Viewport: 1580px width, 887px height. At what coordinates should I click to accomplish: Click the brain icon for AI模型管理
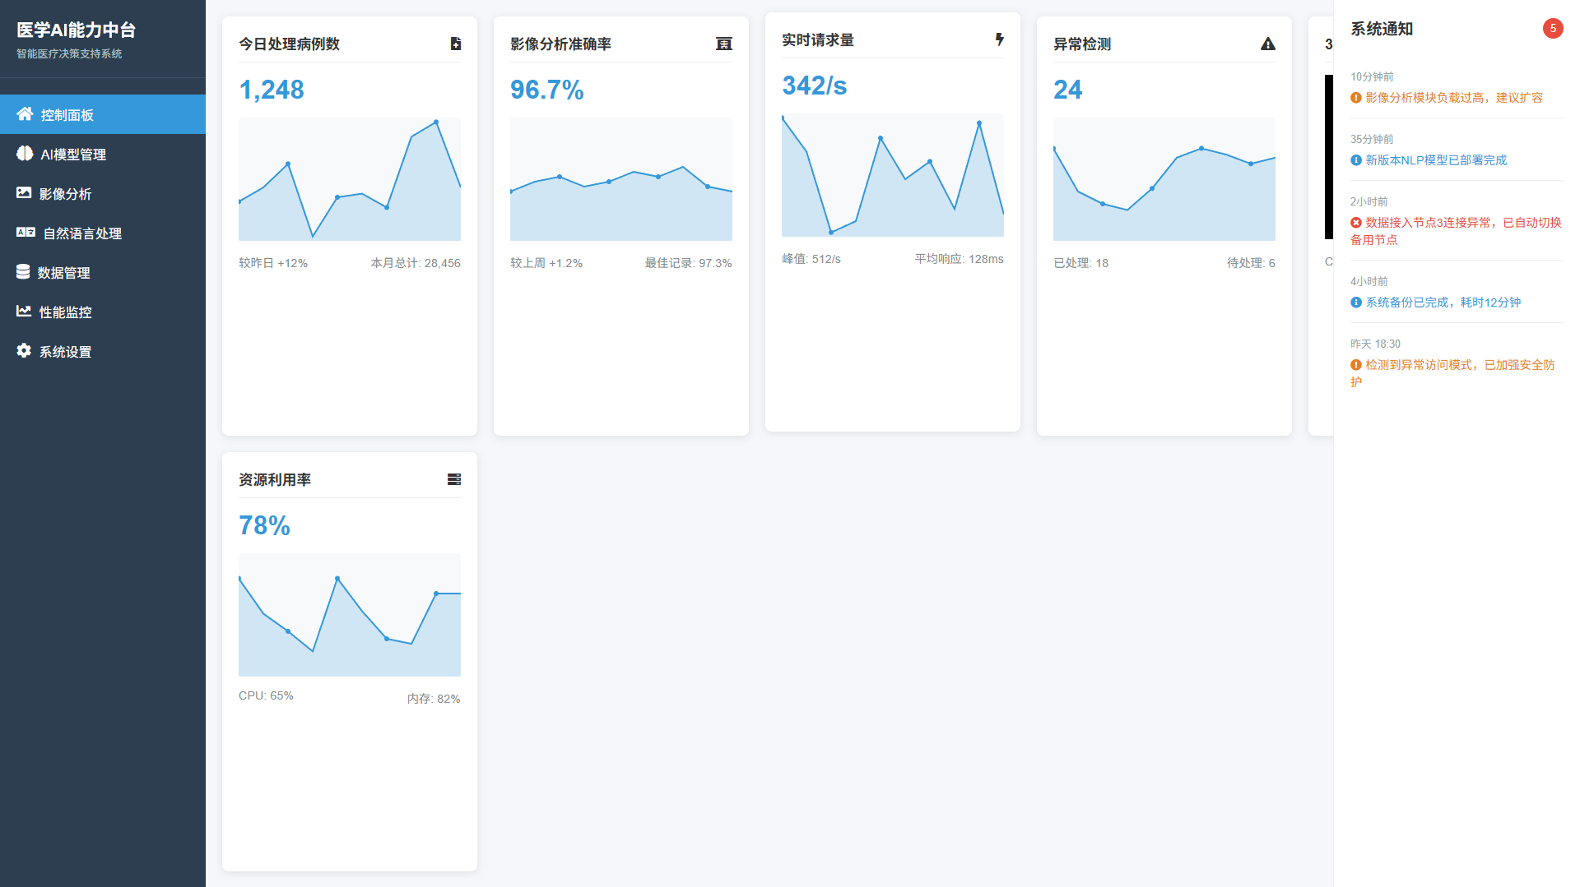coord(25,154)
